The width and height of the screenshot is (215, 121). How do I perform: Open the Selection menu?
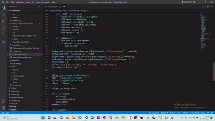point(20,2)
